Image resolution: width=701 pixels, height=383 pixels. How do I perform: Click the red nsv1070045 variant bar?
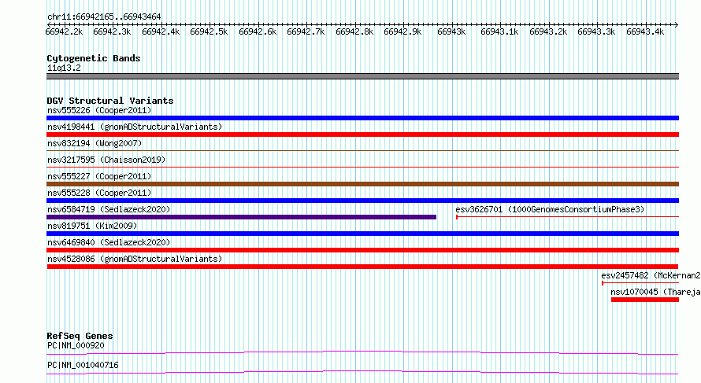[645, 300]
